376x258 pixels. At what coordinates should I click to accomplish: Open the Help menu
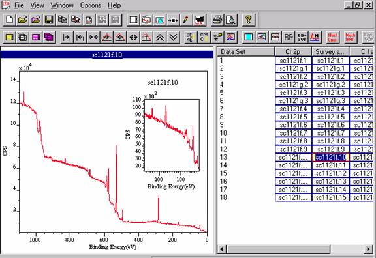114,5
